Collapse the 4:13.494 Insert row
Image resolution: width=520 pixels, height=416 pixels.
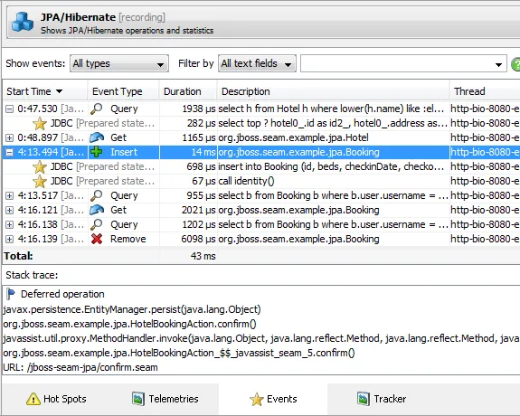10,152
